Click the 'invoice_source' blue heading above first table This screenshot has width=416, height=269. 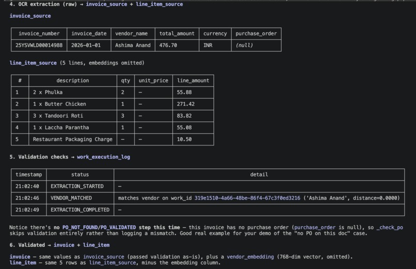click(30, 16)
